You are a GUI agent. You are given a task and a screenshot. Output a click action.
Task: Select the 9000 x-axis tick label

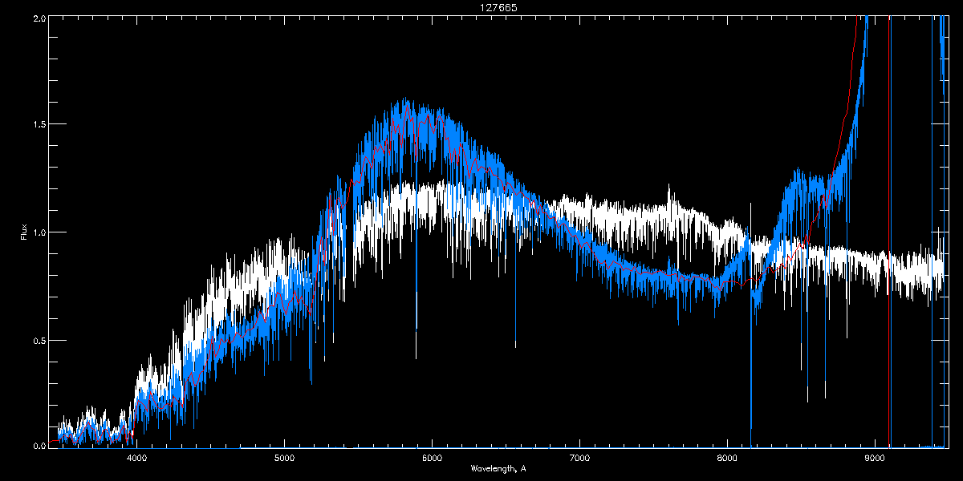pos(875,459)
